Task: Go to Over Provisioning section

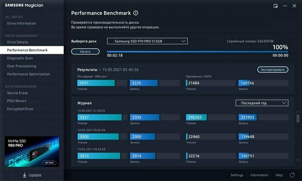Action: (22, 66)
